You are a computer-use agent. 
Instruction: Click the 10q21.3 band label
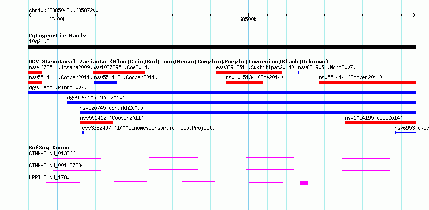[39, 42]
